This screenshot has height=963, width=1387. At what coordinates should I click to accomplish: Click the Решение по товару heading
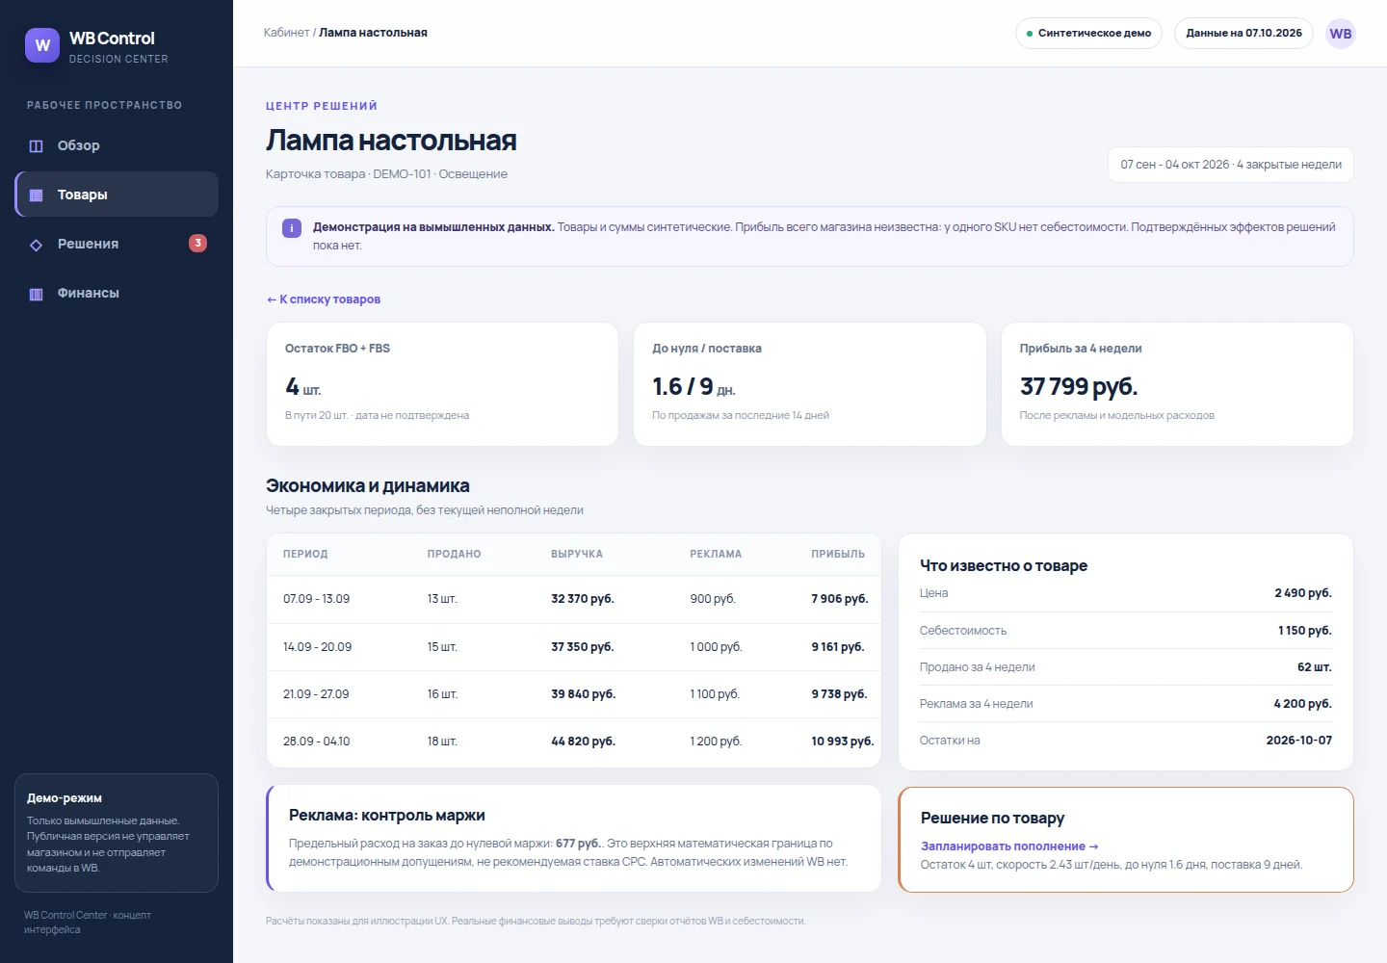(x=992, y=819)
